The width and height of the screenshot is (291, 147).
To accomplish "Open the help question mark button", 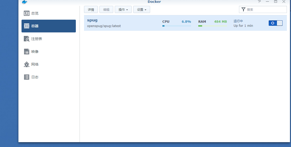I will (259, 2).
